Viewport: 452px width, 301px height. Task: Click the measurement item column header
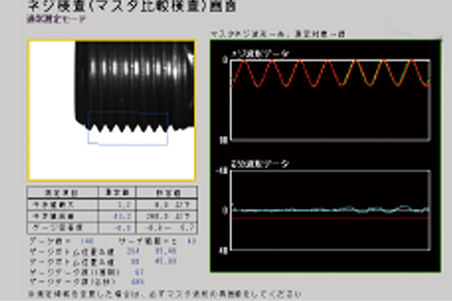pyautogui.click(x=59, y=193)
